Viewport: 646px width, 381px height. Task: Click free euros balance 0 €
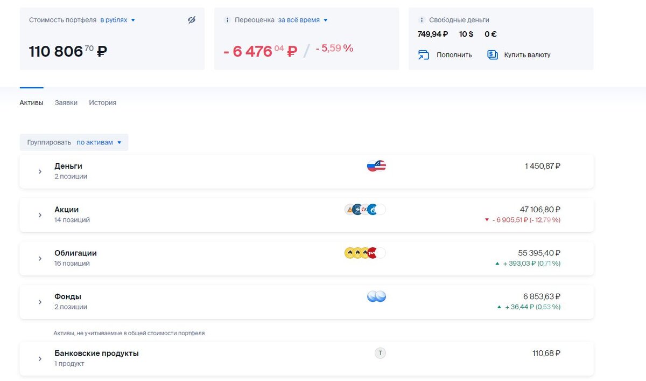pos(490,34)
